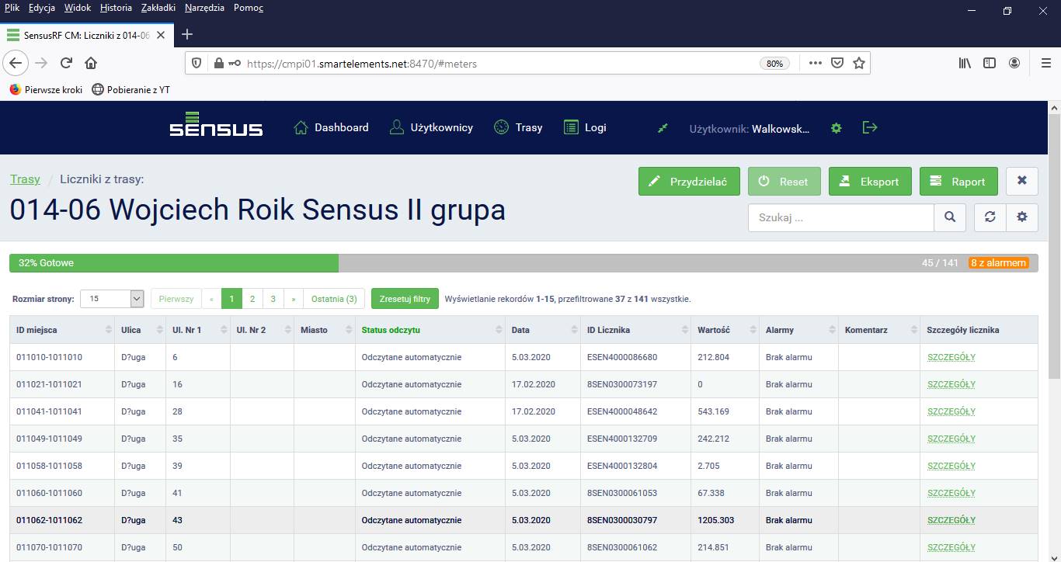This screenshot has width=1061, height=562.
Task: Reload the browser page
Action: 66,63
